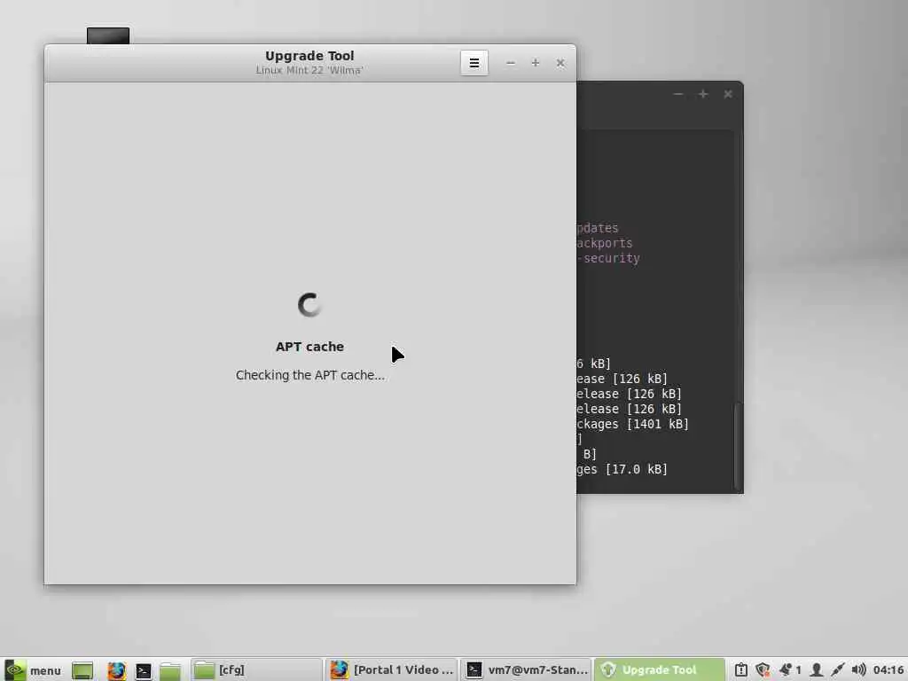This screenshot has width=908, height=681.
Task: Minimize the Upgrade Tool window
Action: click(x=510, y=63)
